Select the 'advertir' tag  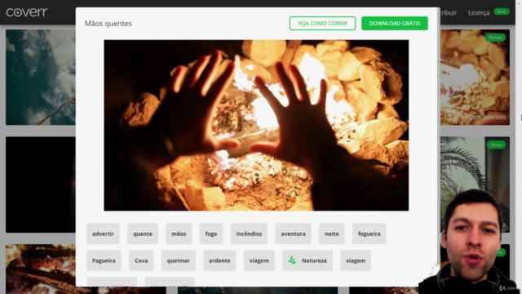pos(103,234)
